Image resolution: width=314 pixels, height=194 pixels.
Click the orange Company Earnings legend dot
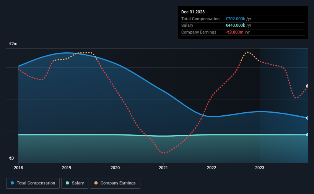(96, 183)
